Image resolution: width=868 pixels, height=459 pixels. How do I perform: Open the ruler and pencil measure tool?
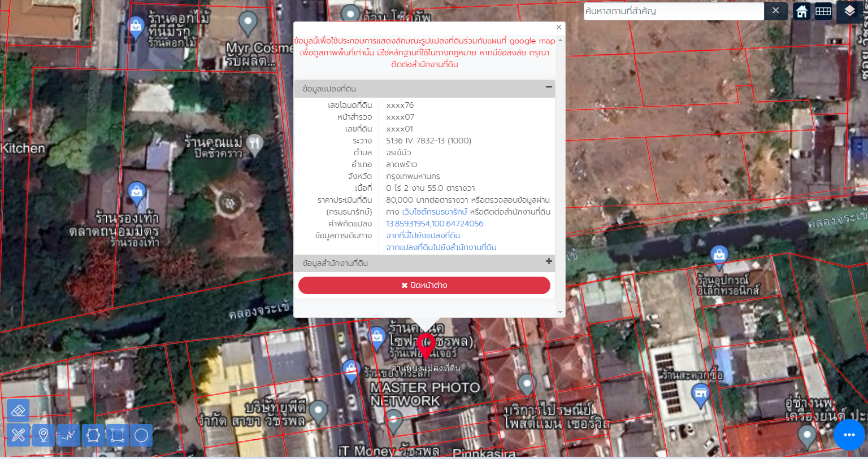pyautogui.click(x=18, y=435)
